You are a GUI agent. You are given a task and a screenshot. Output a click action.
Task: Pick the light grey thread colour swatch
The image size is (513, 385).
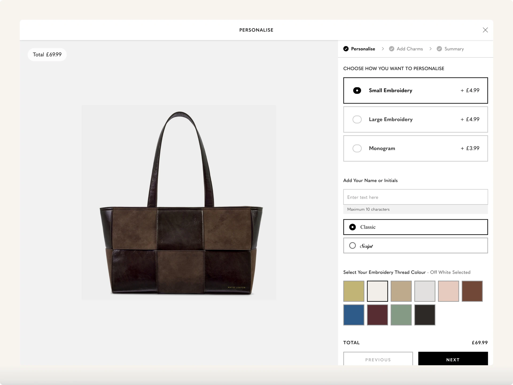coord(425,291)
